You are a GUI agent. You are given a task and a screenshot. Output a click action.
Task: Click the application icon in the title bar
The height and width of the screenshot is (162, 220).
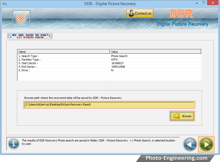click(4, 3)
